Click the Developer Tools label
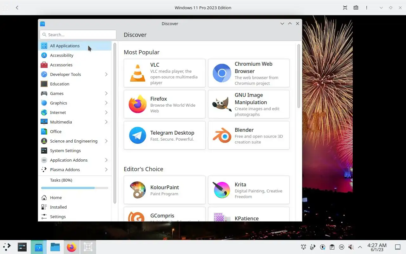The width and height of the screenshot is (406, 254). 65,74
